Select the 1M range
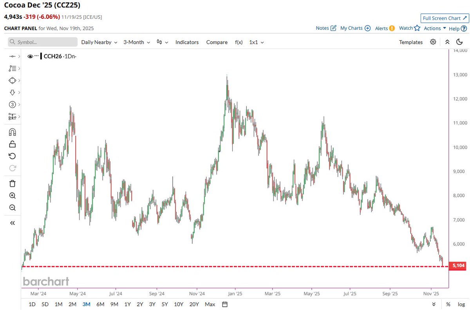 59,304
